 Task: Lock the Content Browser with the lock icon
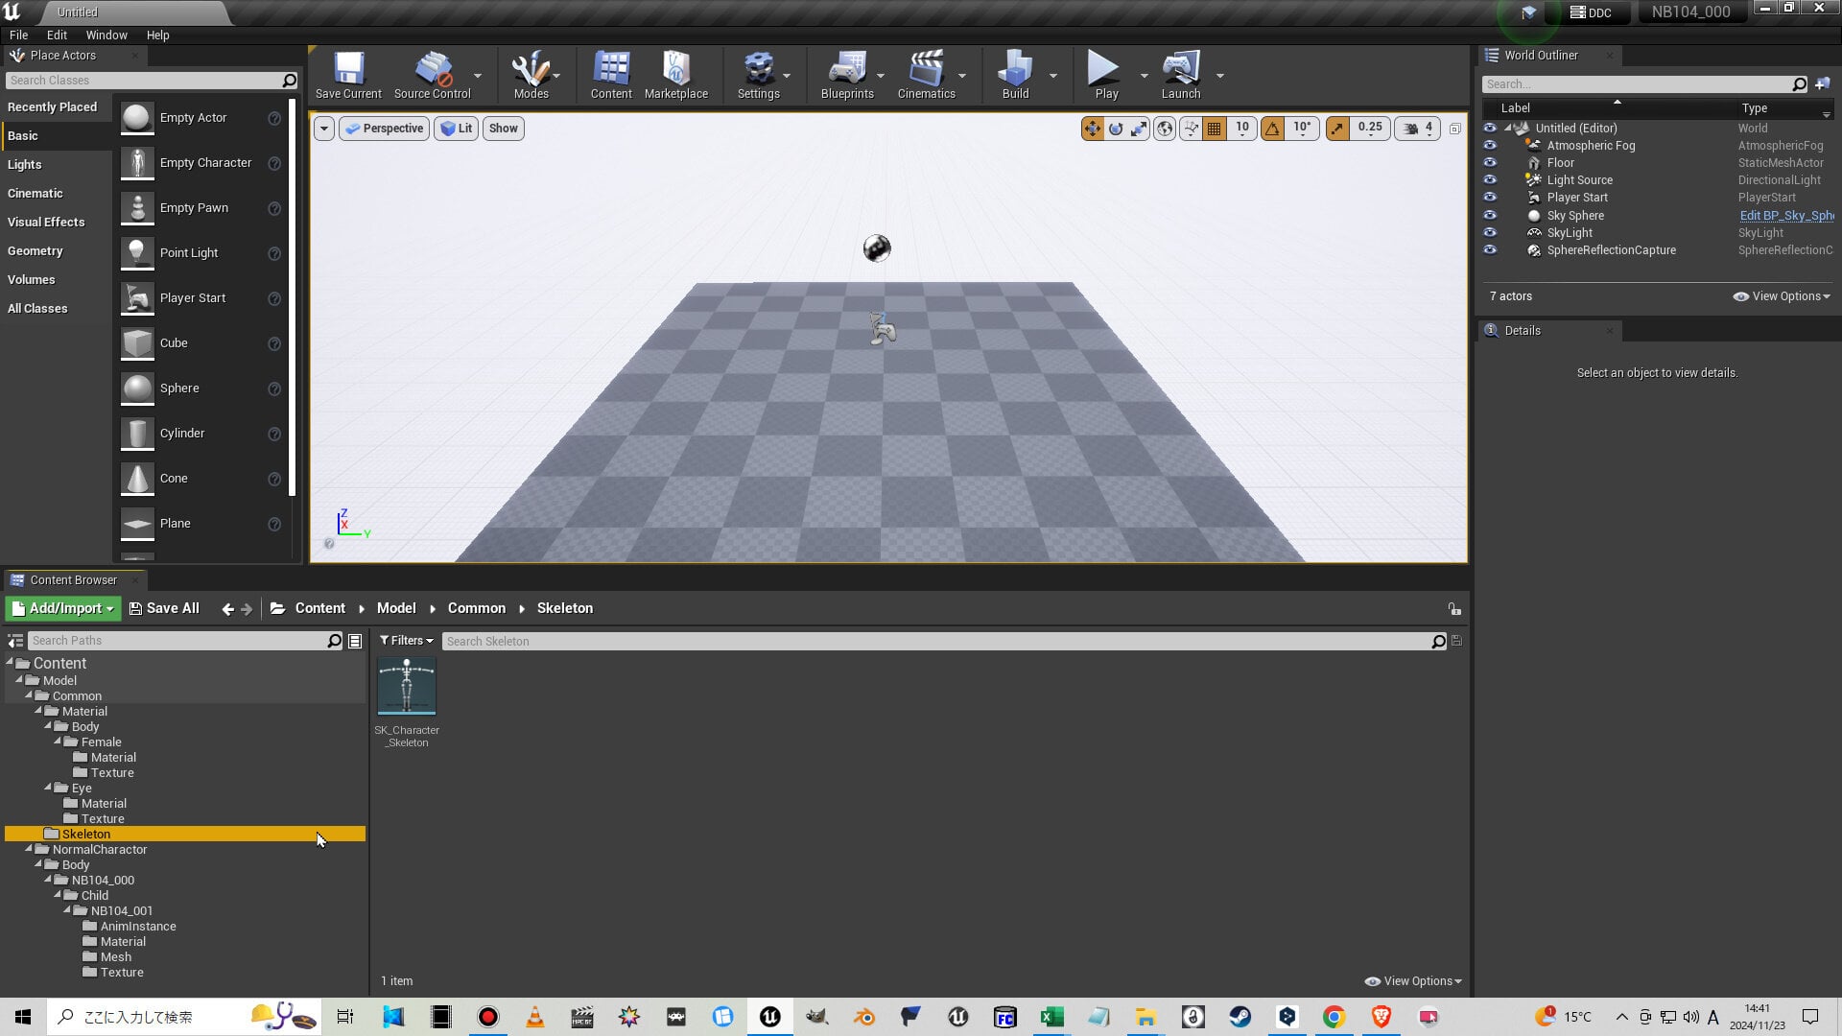(x=1454, y=609)
